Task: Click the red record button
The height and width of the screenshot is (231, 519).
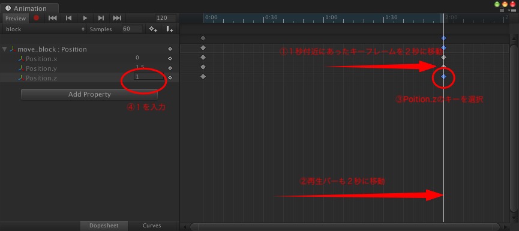Action: coord(37,18)
